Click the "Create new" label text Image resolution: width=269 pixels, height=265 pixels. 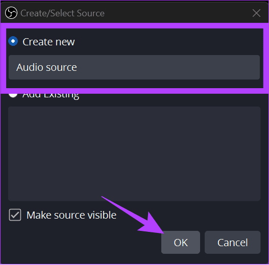point(48,42)
